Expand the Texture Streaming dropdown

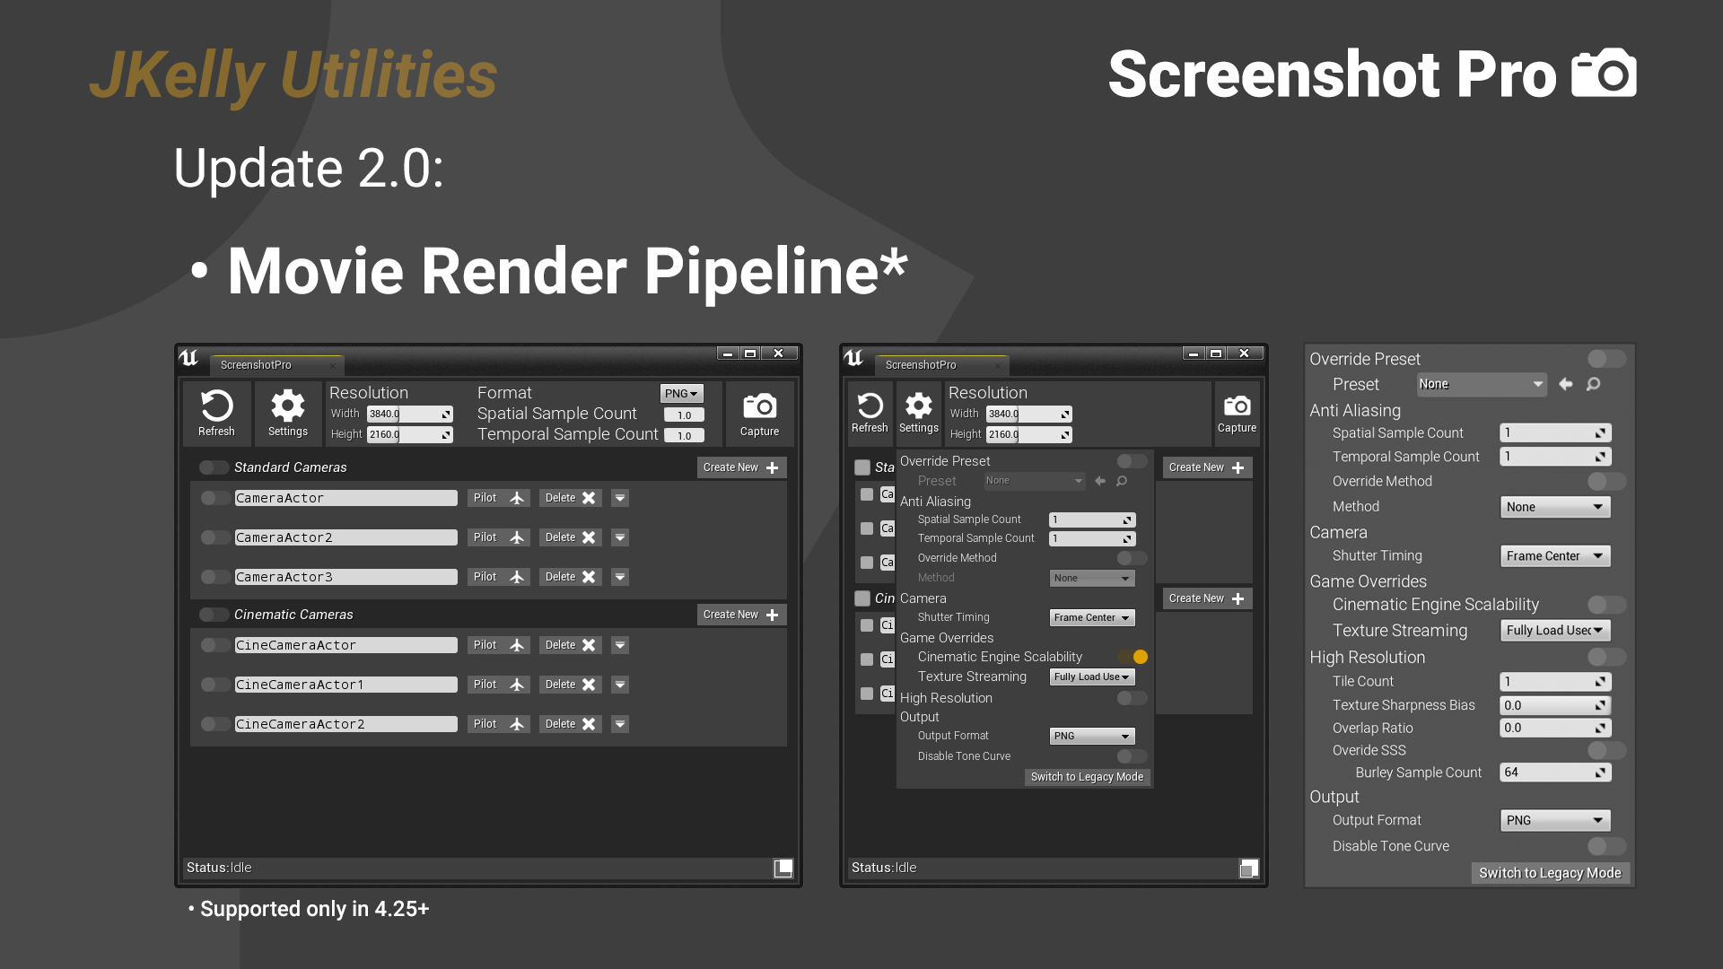[1090, 676]
